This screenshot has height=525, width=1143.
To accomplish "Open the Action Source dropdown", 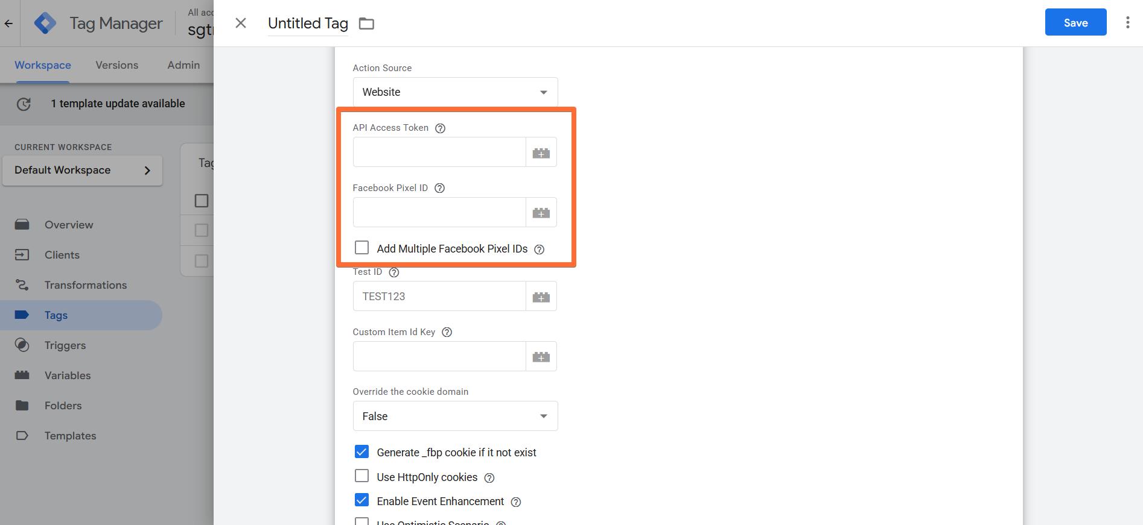I will 455,92.
